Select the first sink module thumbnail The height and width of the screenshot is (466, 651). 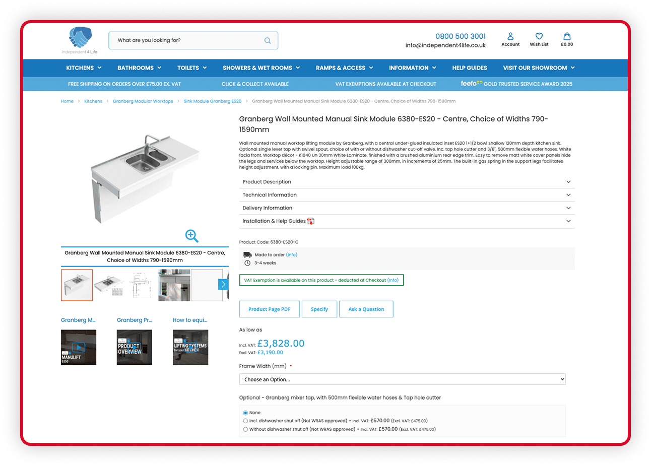[77, 285]
